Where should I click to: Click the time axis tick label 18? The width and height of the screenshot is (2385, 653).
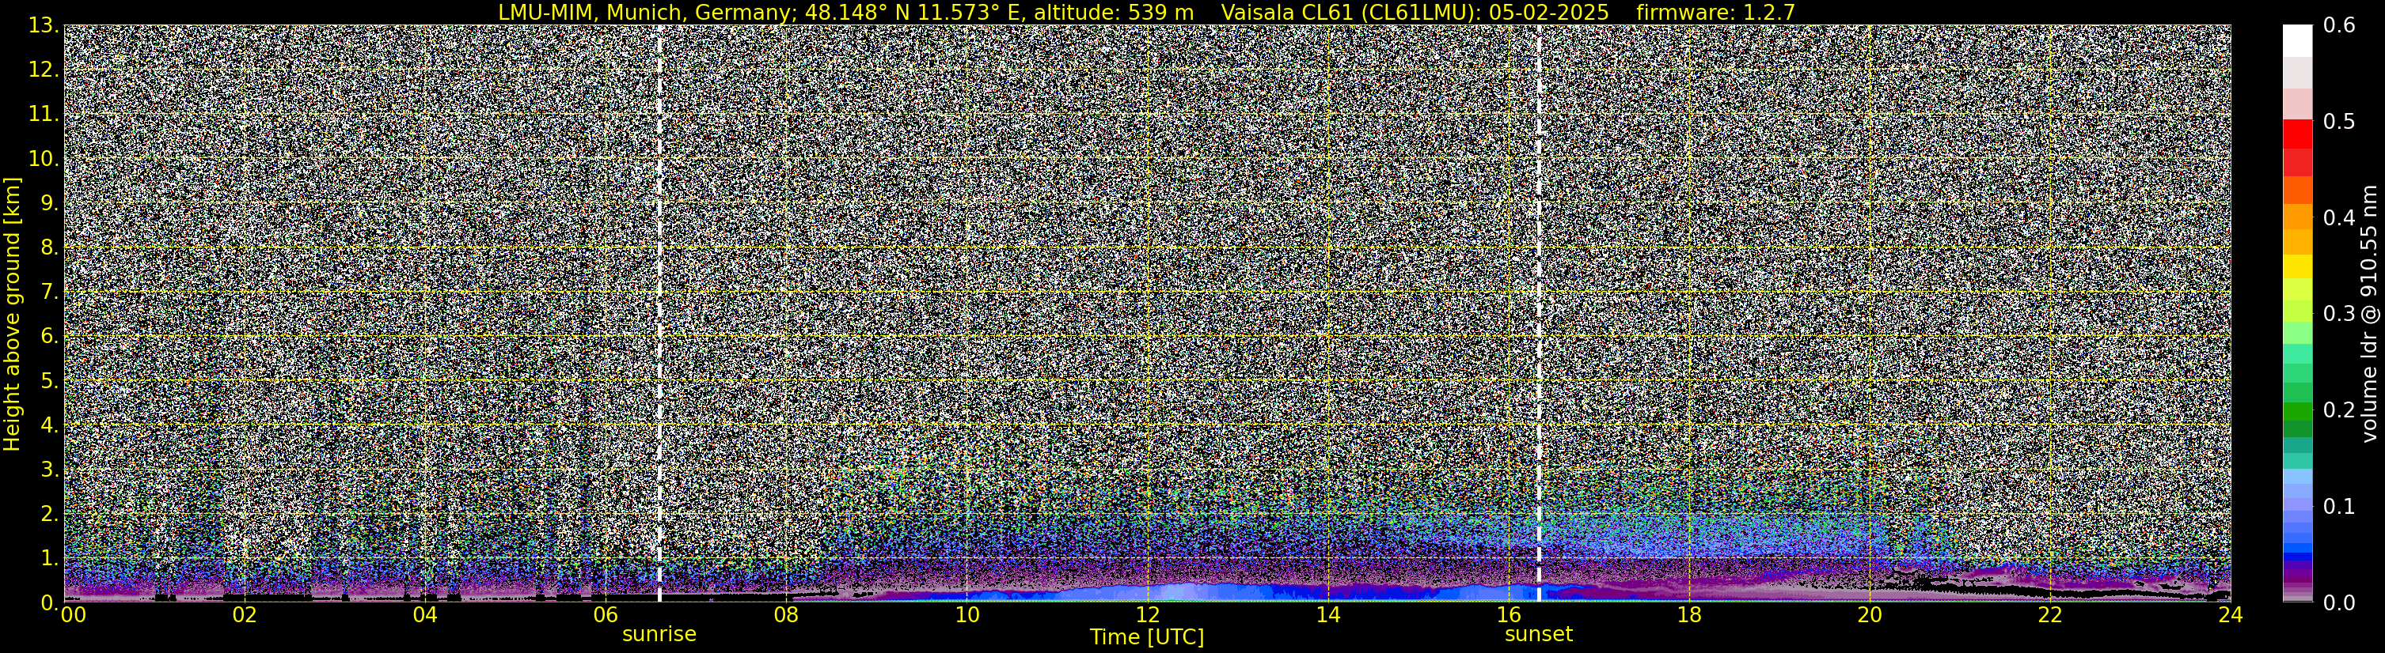tap(1688, 616)
